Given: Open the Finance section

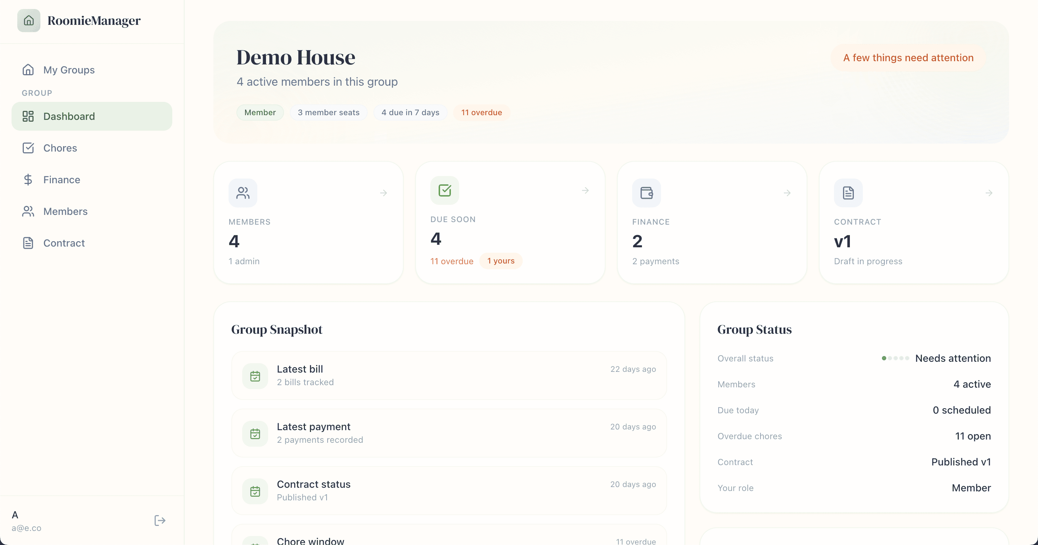Looking at the screenshot, I should tap(92, 180).
